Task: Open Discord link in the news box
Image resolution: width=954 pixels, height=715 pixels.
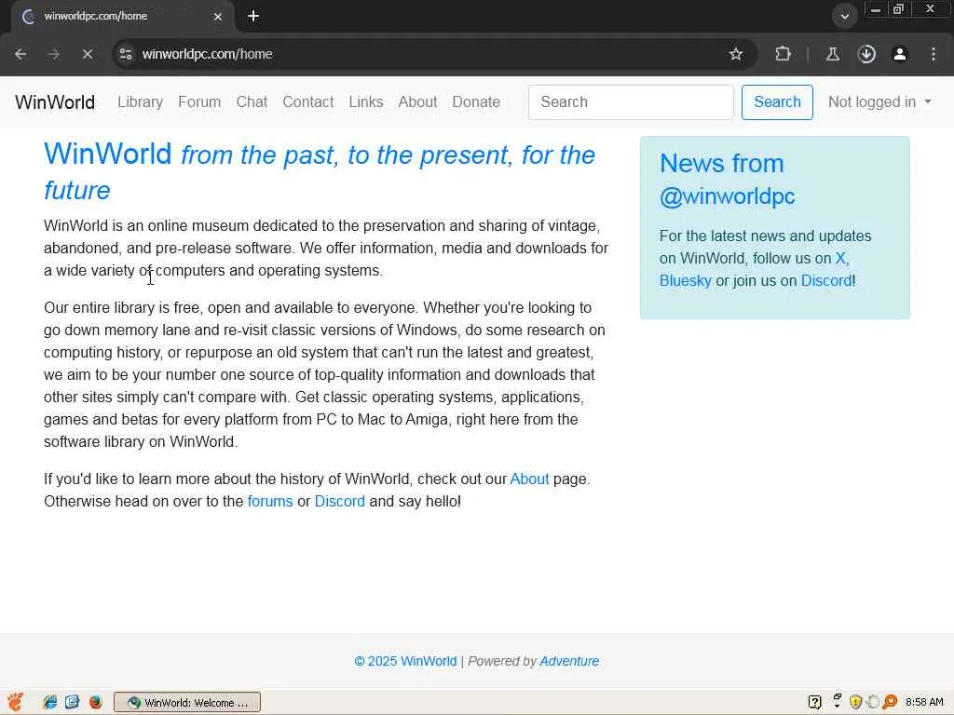Action: point(826,281)
